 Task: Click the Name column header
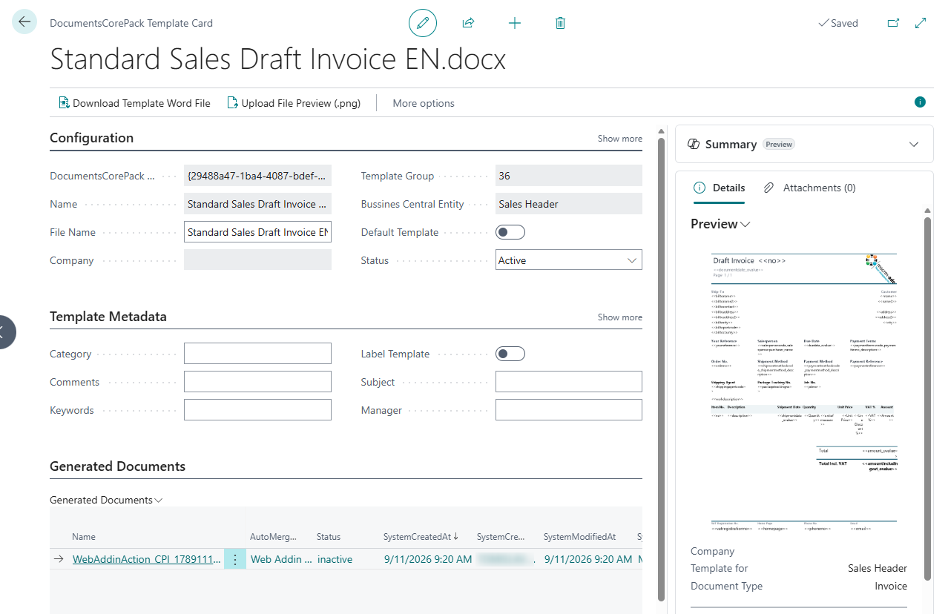pyautogui.click(x=84, y=537)
